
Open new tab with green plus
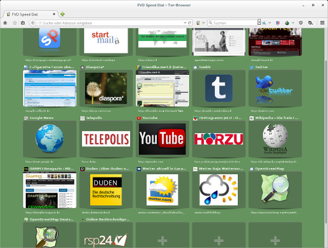click(63, 14)
